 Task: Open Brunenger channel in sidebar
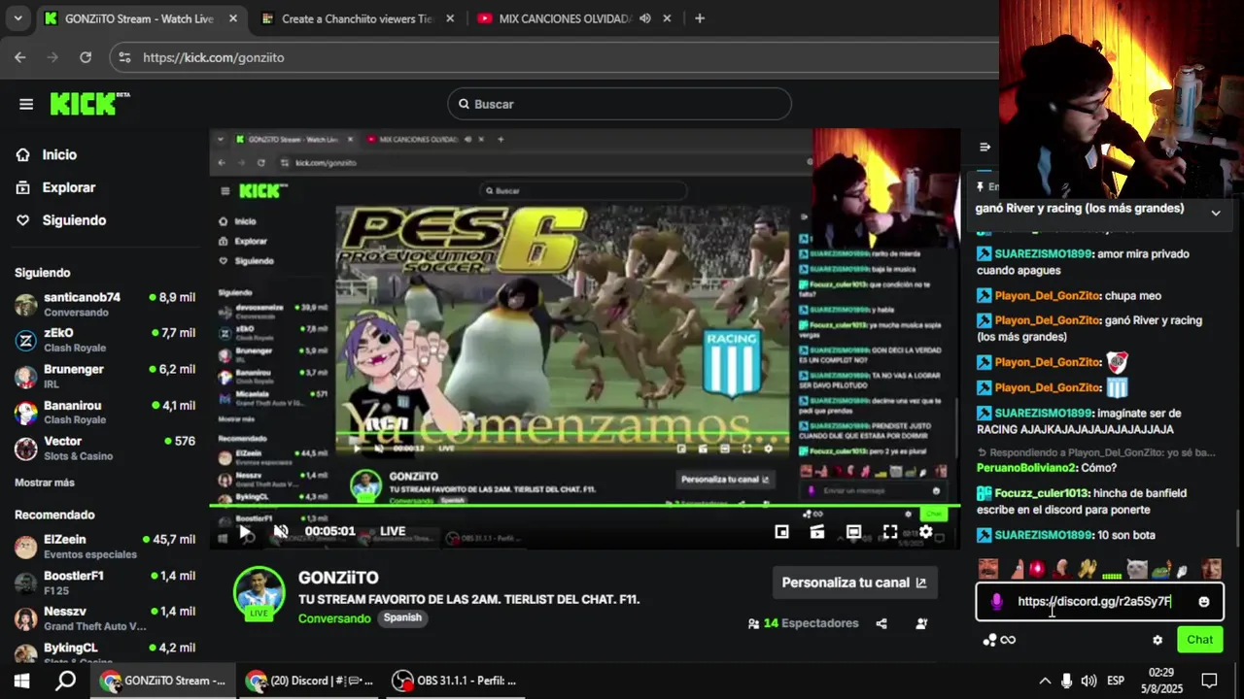click(x=105, y=377)
